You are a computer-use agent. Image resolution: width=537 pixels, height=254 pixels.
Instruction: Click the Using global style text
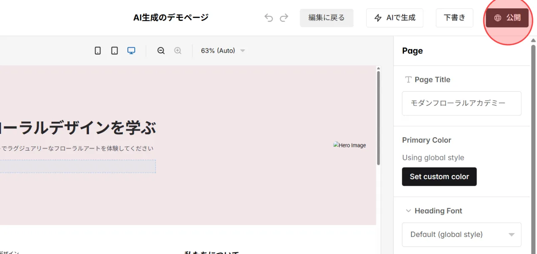point(433,158)
